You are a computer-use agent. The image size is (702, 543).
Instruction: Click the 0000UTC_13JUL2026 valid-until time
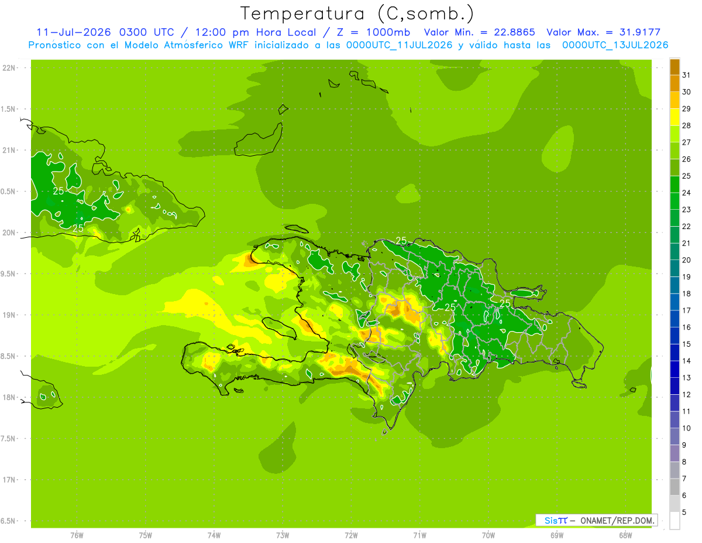(615, 45)
